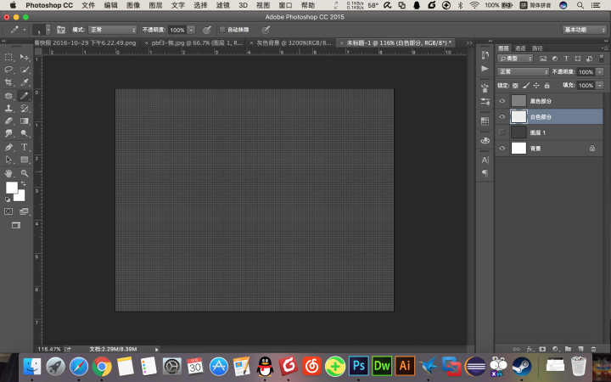Toggle lock transparent pixels
Viewport: 611px width, 382px height.
click(515, 86)
